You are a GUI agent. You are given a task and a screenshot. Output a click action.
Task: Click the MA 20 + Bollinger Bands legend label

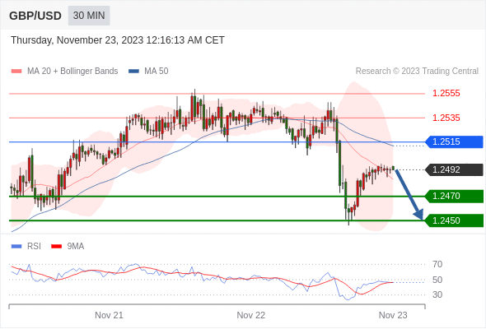pos(72,72)
